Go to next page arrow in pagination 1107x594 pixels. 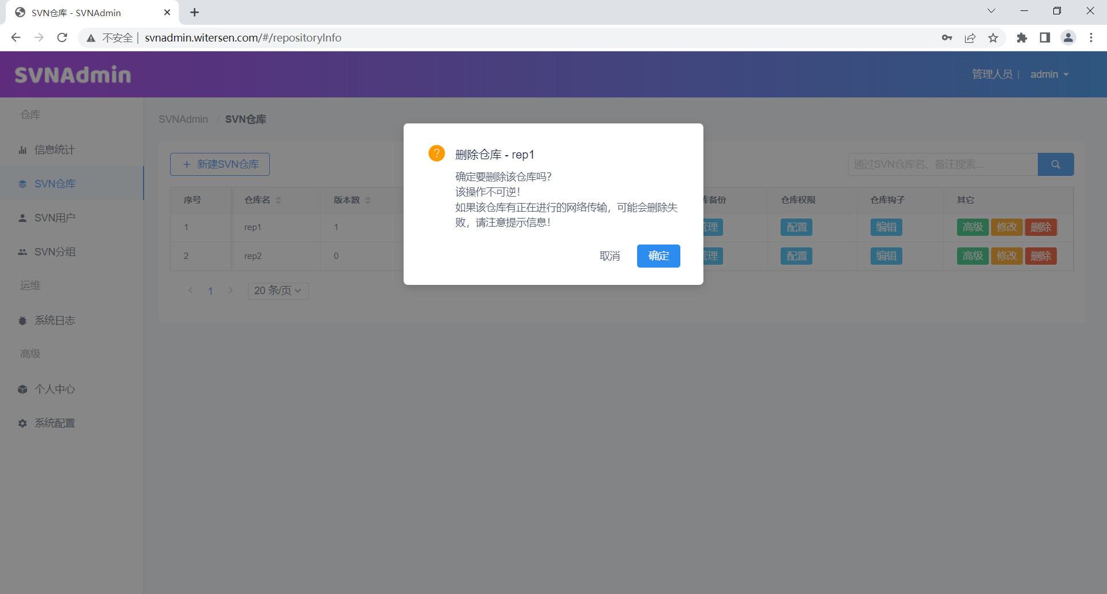point(231,290)
